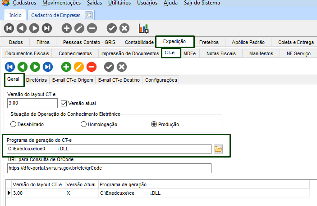Go to next CT-e record green arrow
Screen dimensions: 317x206
point(35,67)
